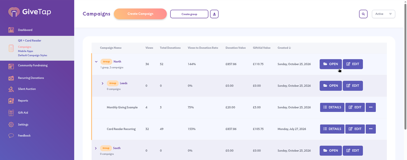407x160 pixels.
Task: Click the Leeds group name
Action: click(x=124, y=83)
